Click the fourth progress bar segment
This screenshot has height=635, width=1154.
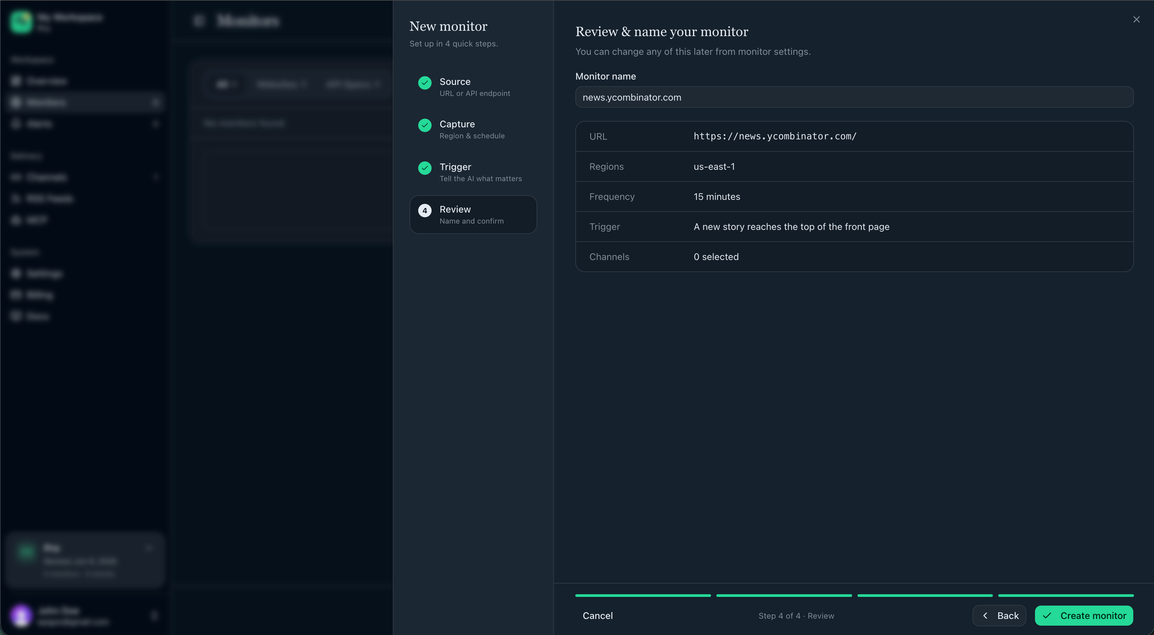[x=1066, y=595]
